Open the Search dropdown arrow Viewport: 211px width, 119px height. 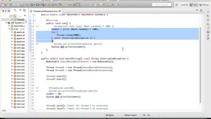click(70, 5)
